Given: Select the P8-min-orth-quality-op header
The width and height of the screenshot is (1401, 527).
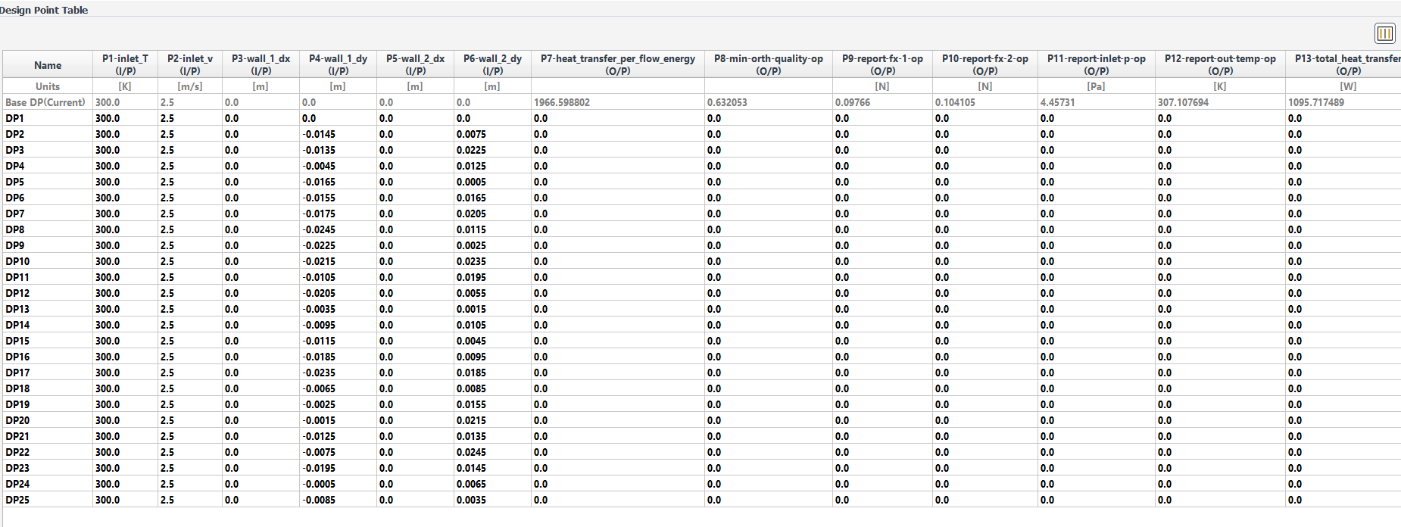Looking at the screenshot, I should tap(768, 64).
